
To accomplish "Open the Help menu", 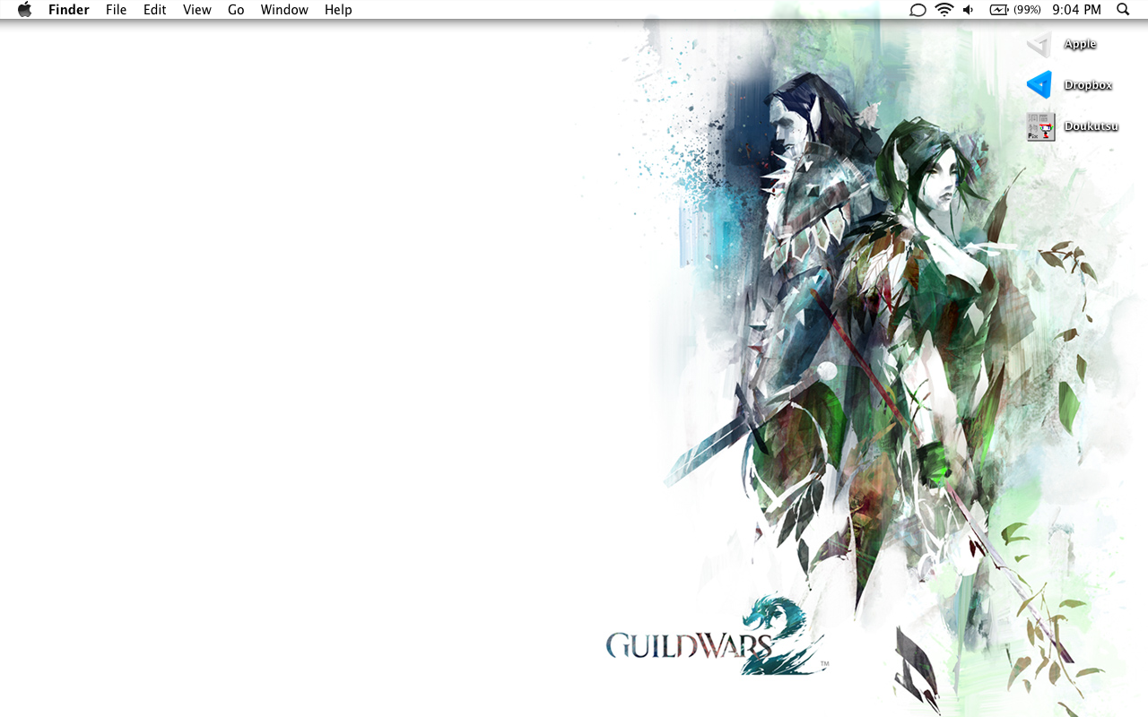I will 338,10.
